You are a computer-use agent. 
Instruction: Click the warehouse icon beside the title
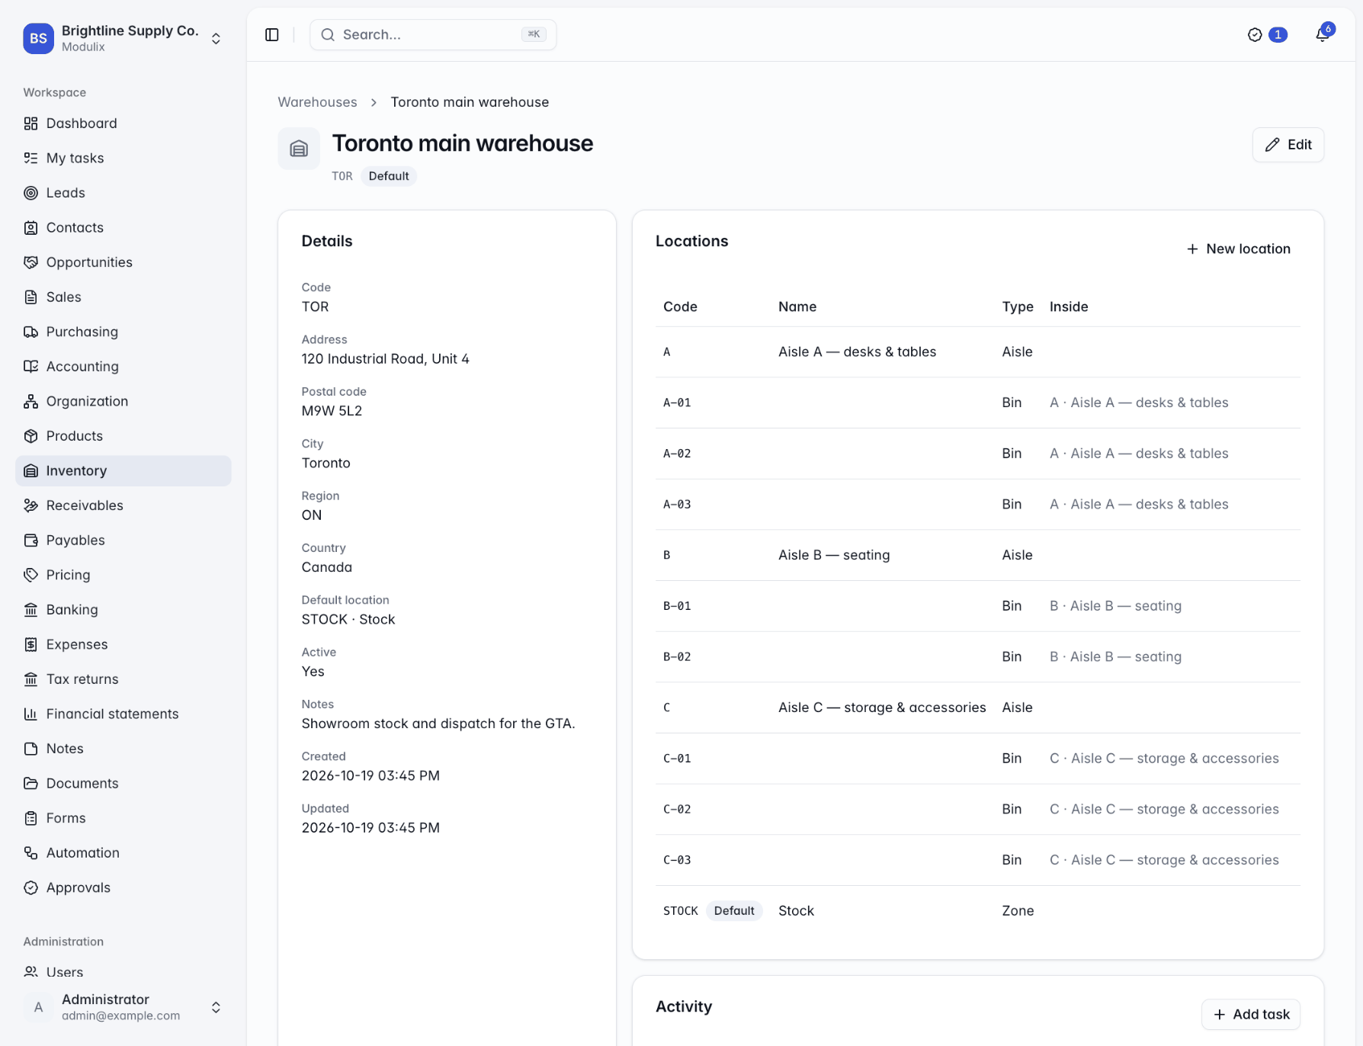299,149
